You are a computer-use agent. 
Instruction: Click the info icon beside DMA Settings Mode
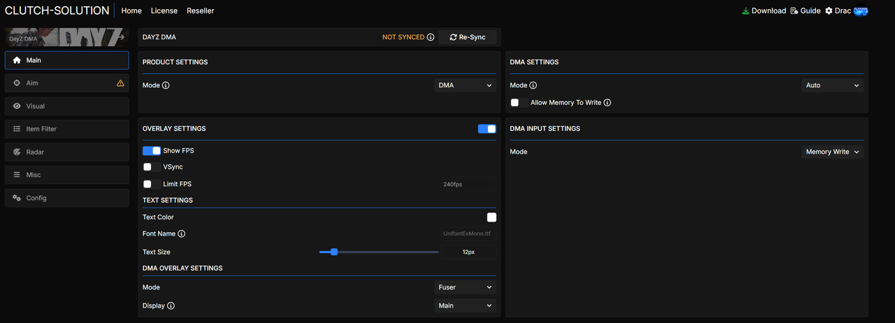(x=533, y=85)
